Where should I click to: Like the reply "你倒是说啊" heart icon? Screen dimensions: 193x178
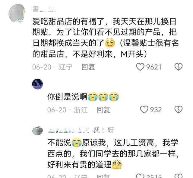pos(144,110)
